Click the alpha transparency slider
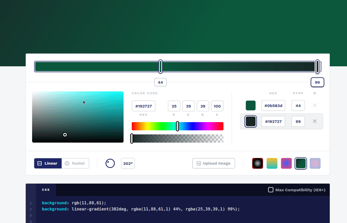The image size is (347, 223). coord(177,139)
